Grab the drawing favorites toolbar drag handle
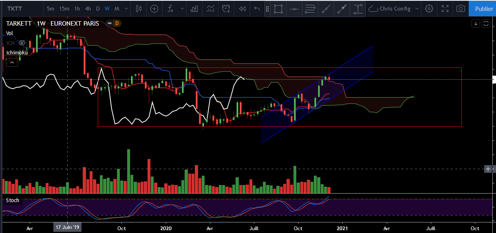 pos(267,9)
